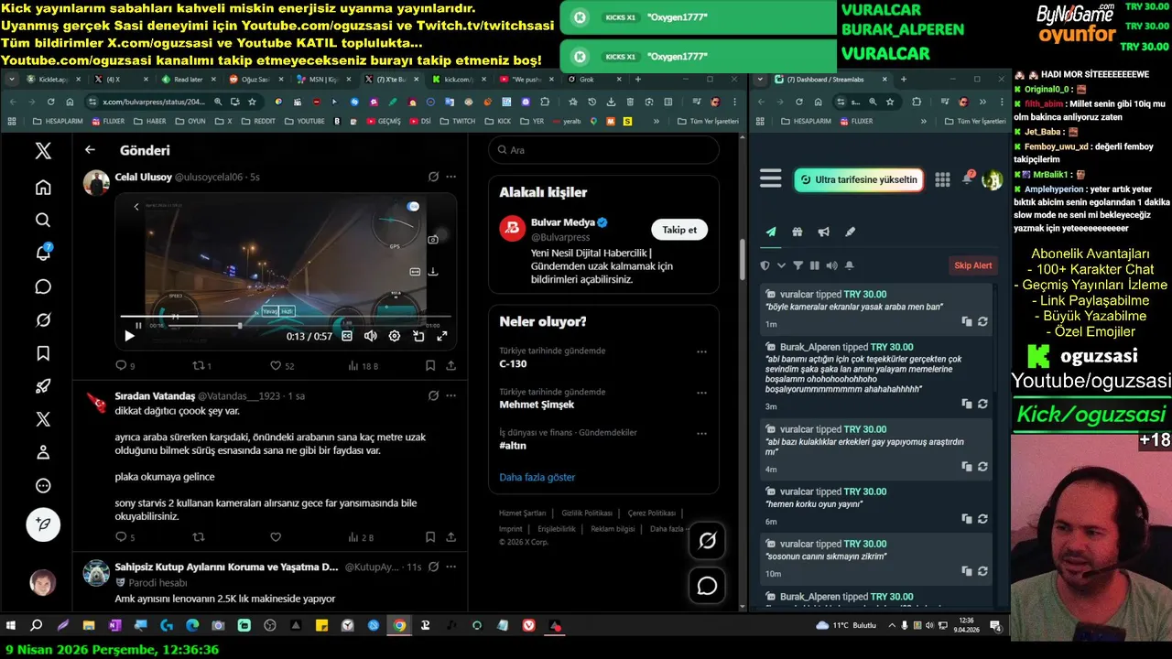Screen dimensions: 1172x659
Task: Replay vuralcar's kameralar ekranlar tip alert
Action: [x=982, y=322]
